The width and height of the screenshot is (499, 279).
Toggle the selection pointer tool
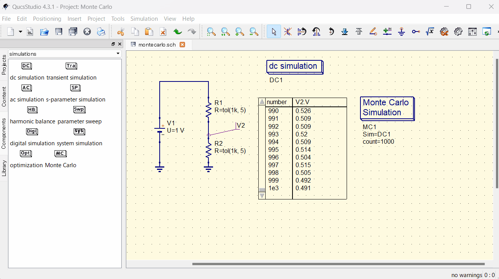(x=274, y=32)
